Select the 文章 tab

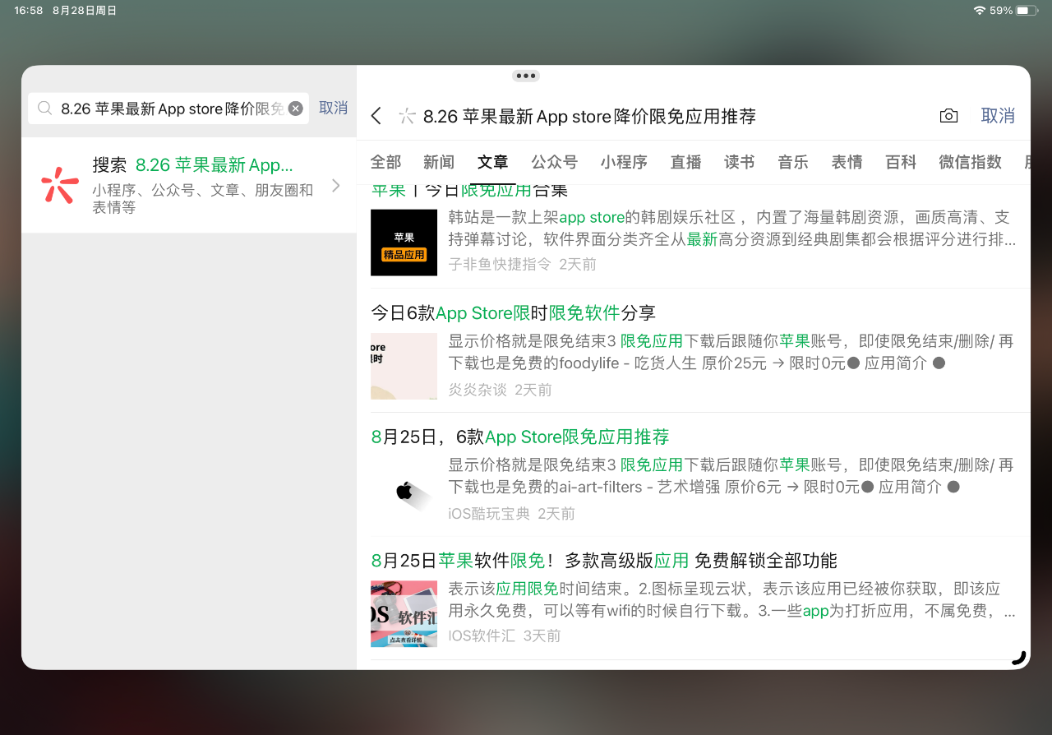click(x=493, y=162)
